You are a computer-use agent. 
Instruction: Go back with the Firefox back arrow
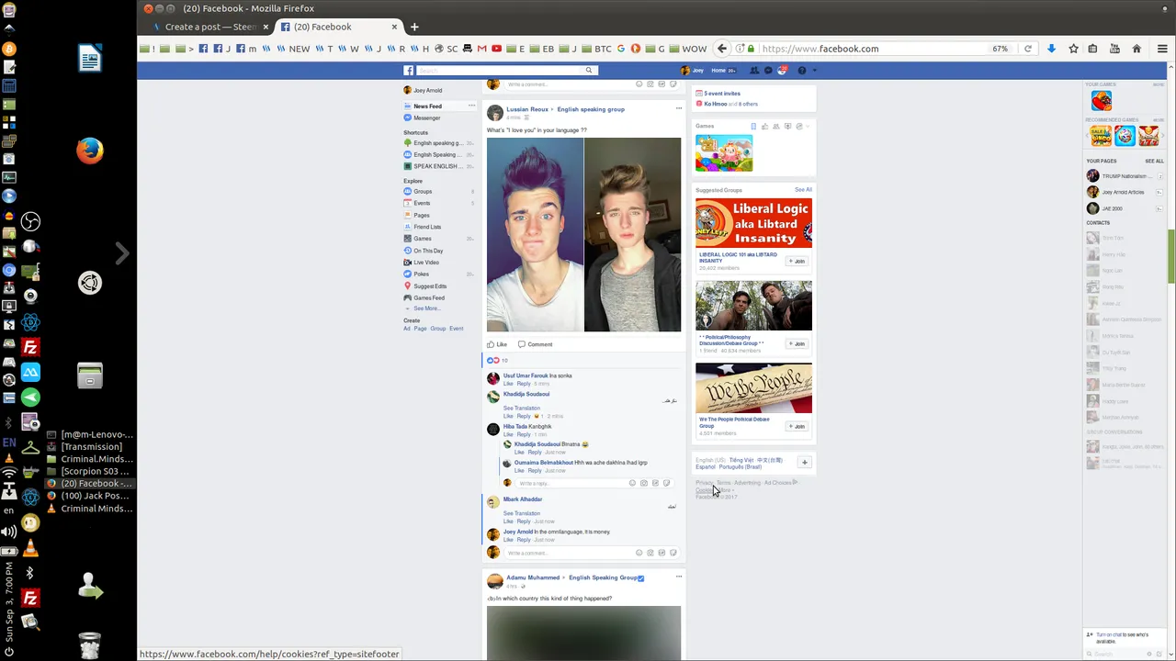pyautogui.click(x=722, y=49)
